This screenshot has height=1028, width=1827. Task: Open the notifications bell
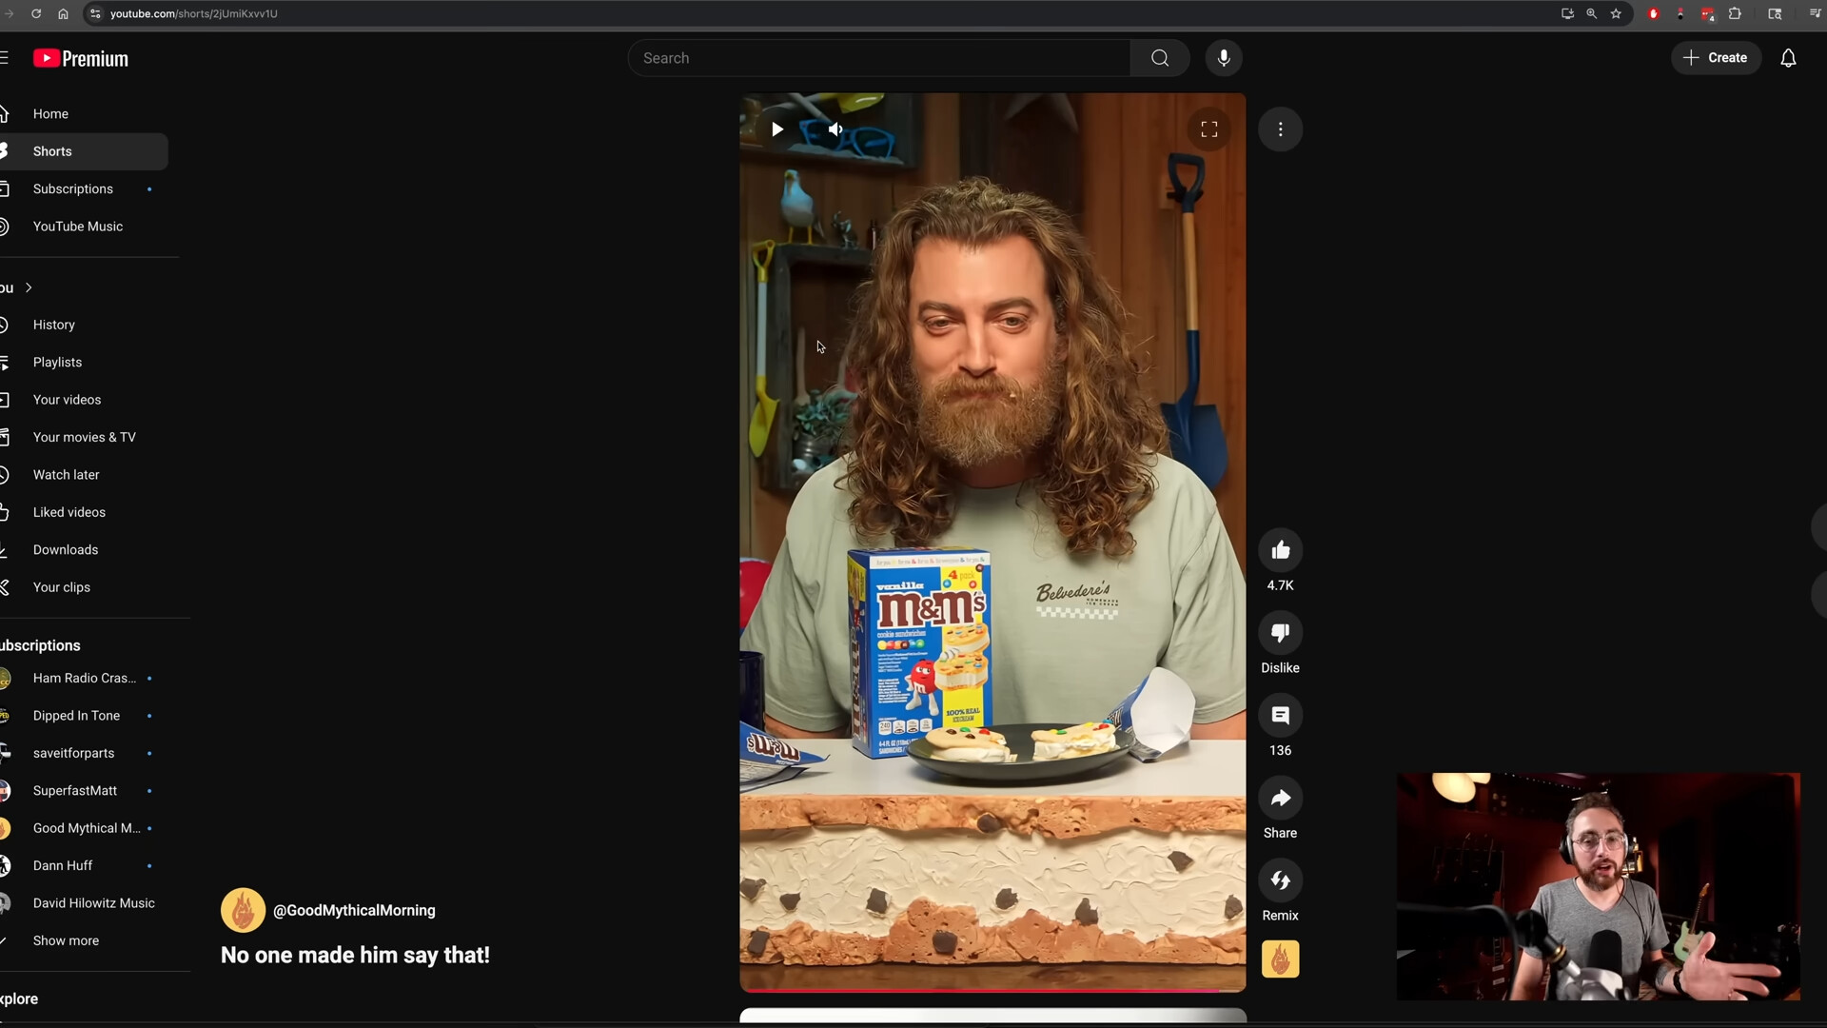[x=1788, y=58]
